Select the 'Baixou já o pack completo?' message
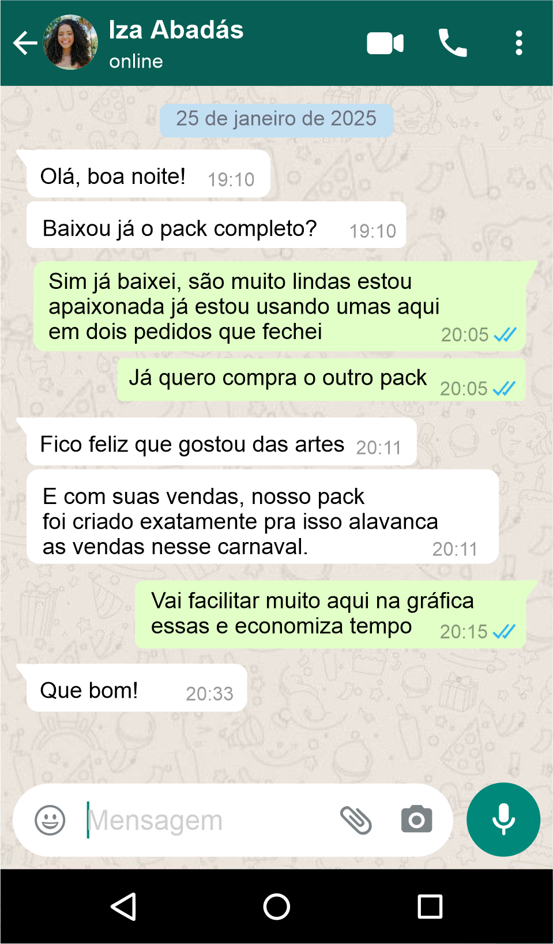The height and width of the screenshot is (944, 553). coord(216,225)
